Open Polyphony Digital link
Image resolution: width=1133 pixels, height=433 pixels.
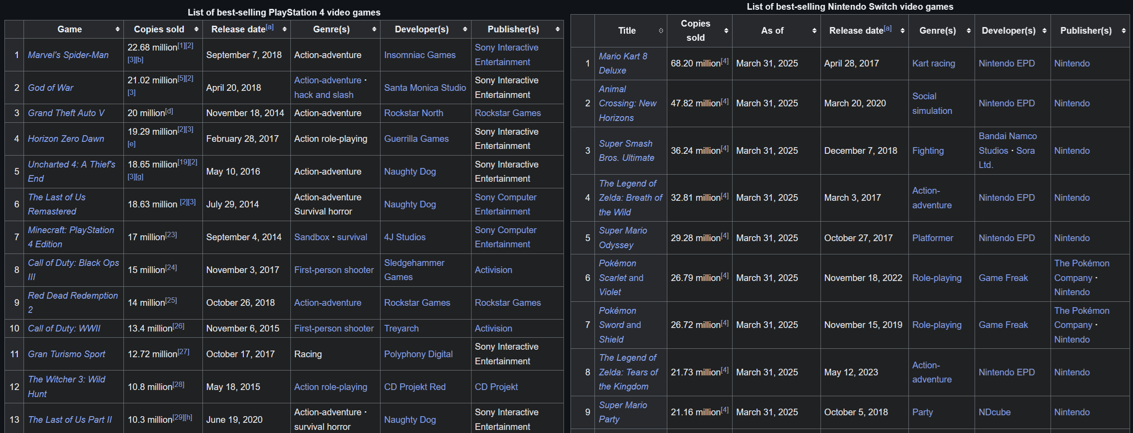point(418,354)
